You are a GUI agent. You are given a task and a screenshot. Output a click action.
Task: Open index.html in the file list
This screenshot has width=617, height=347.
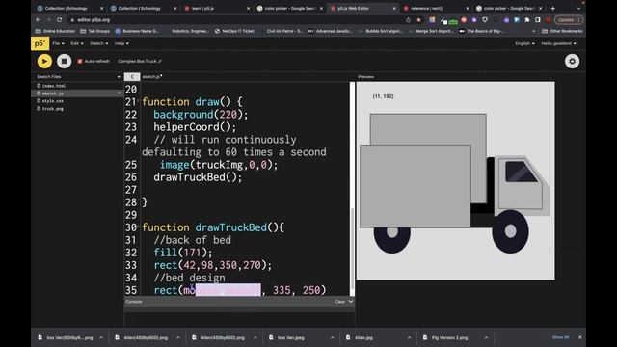click(x=54, y=86)
